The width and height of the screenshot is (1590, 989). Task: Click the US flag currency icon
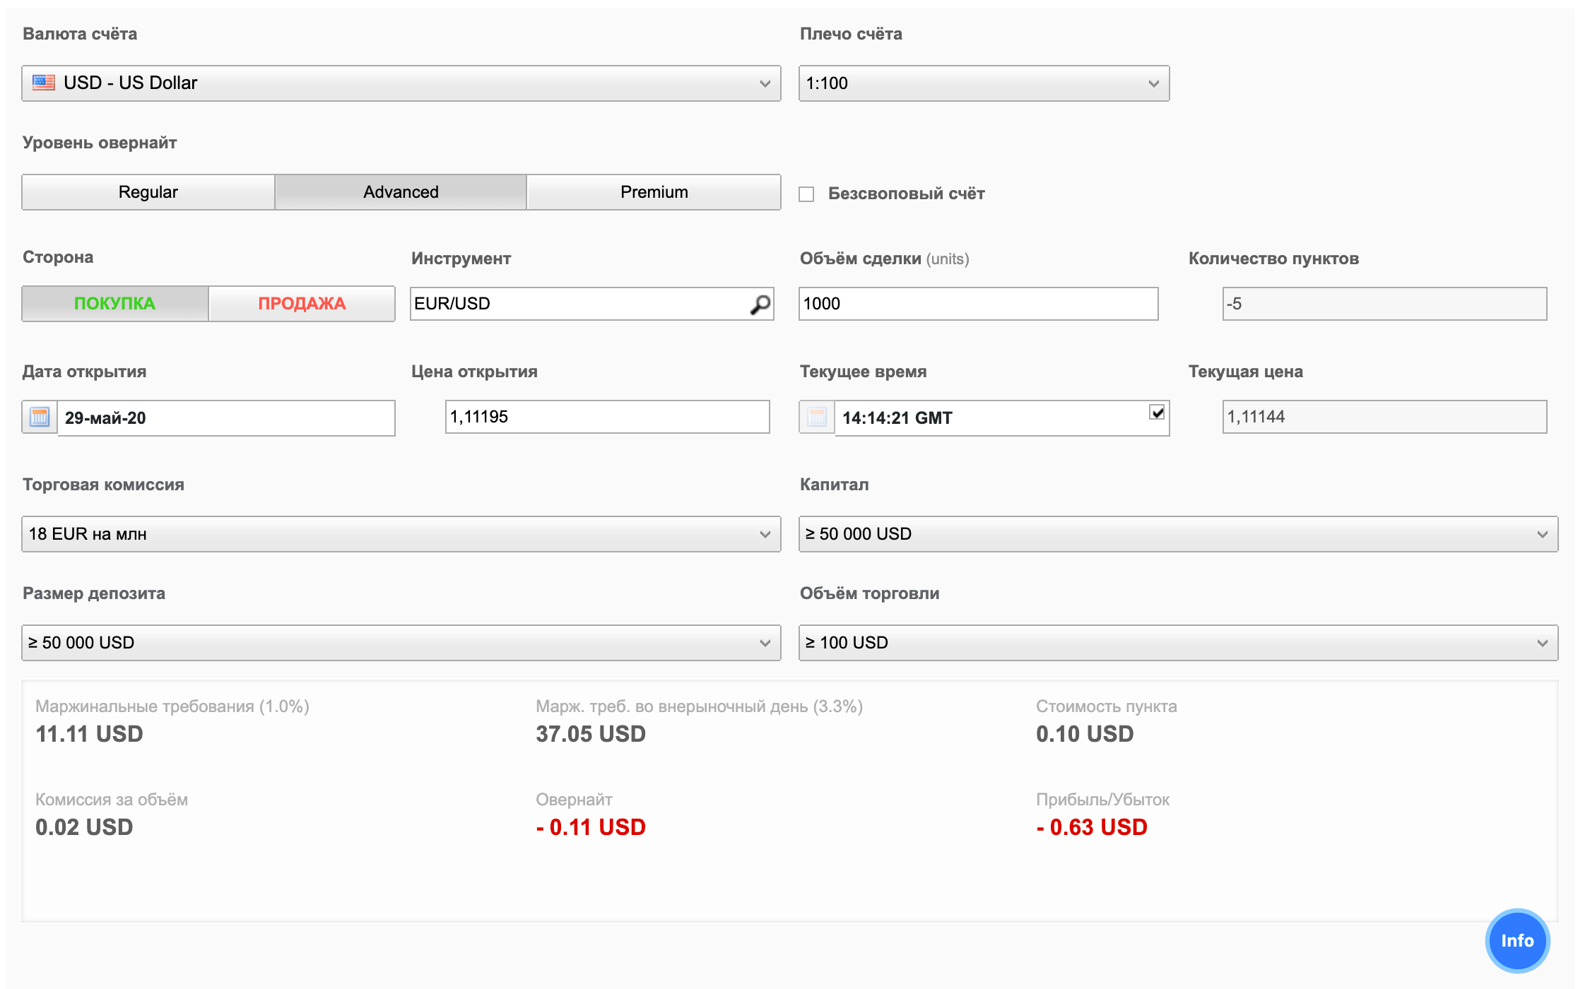(x=44, y=83)
